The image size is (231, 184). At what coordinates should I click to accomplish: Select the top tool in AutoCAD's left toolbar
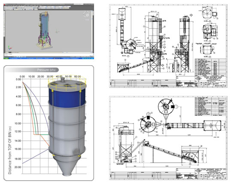pos(4,11)
